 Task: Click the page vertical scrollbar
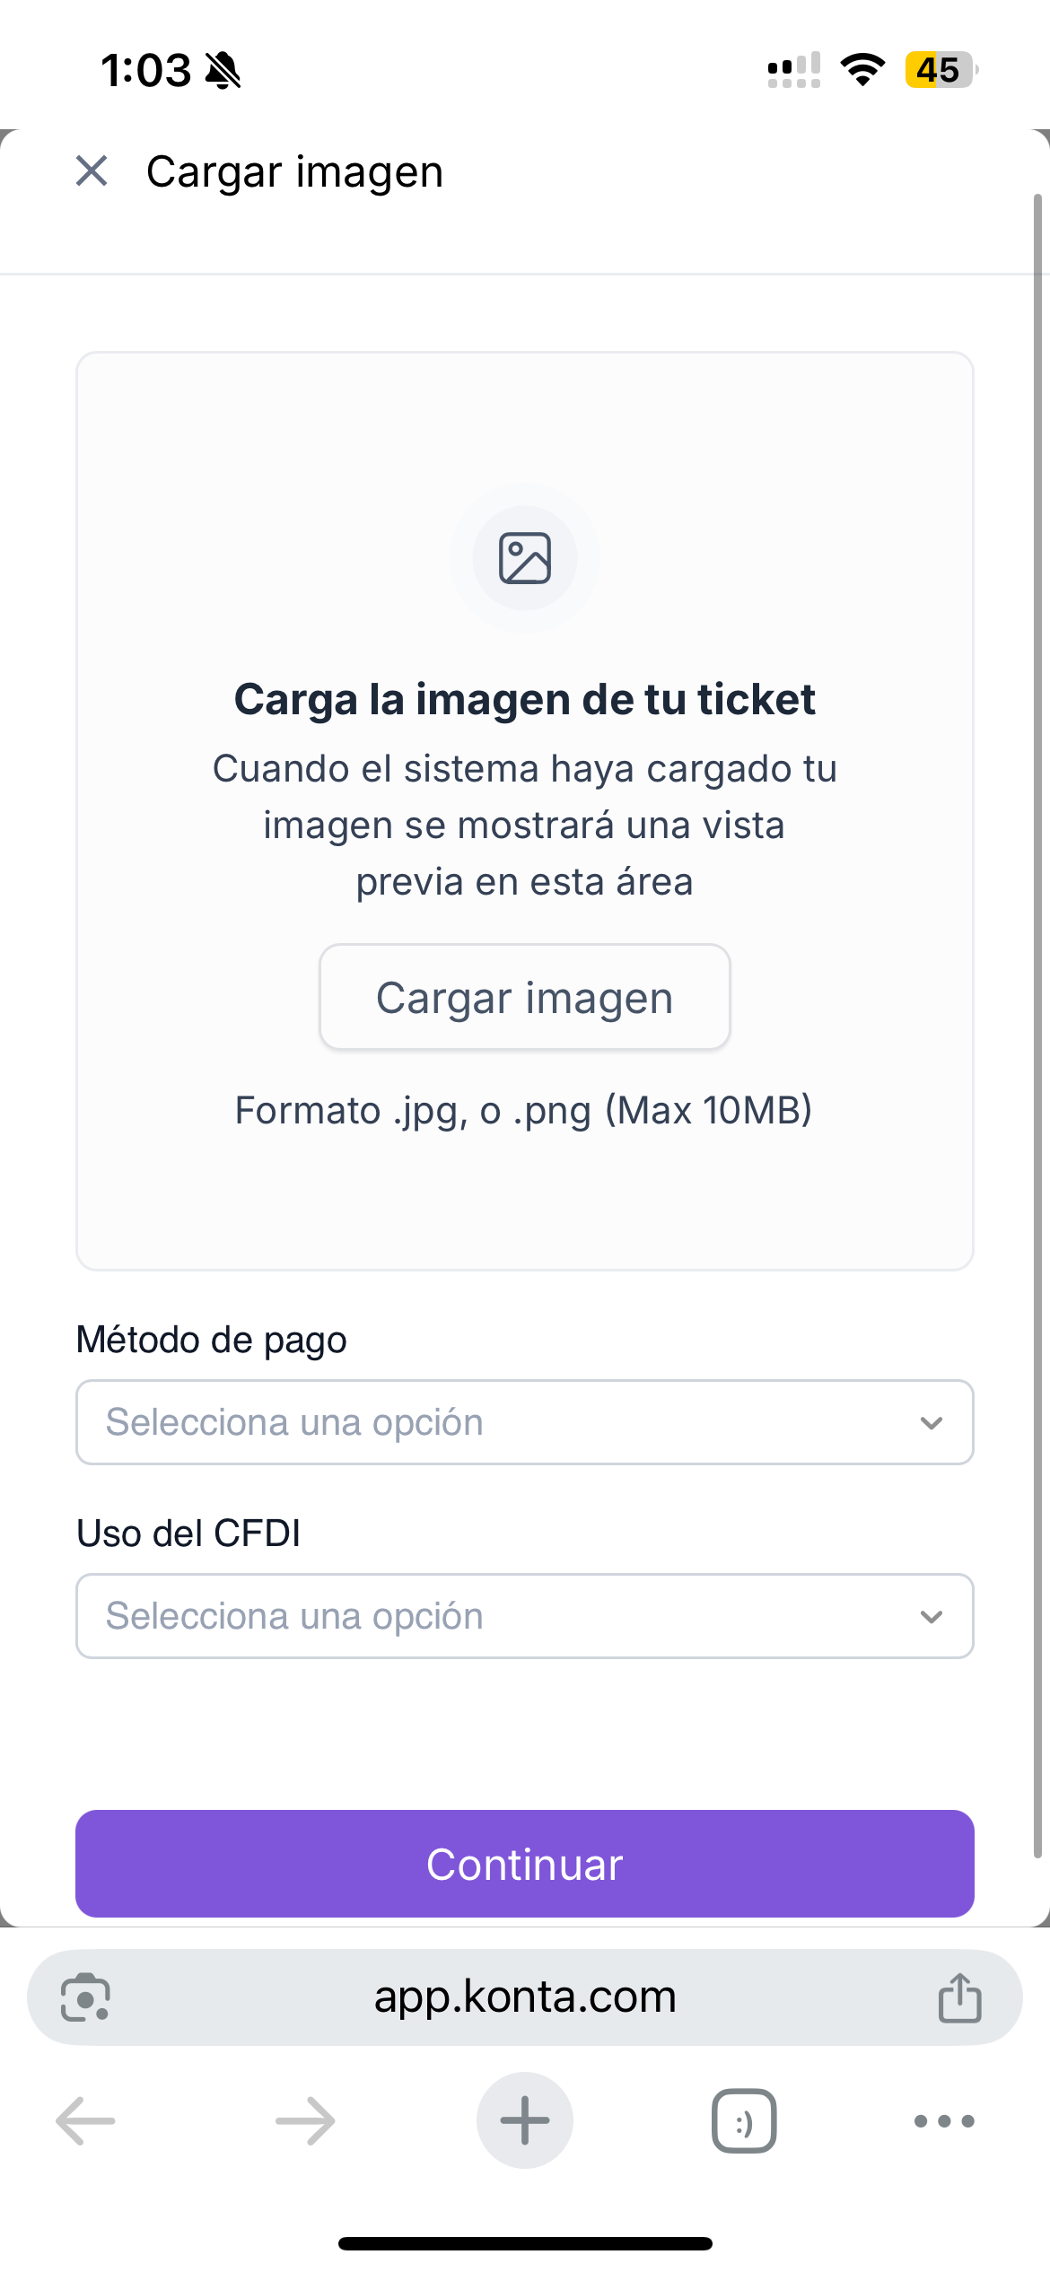[1037, 1023]
